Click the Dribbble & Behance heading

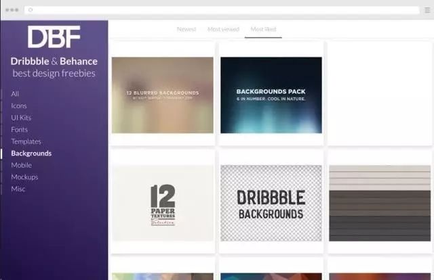pos(54,62)
